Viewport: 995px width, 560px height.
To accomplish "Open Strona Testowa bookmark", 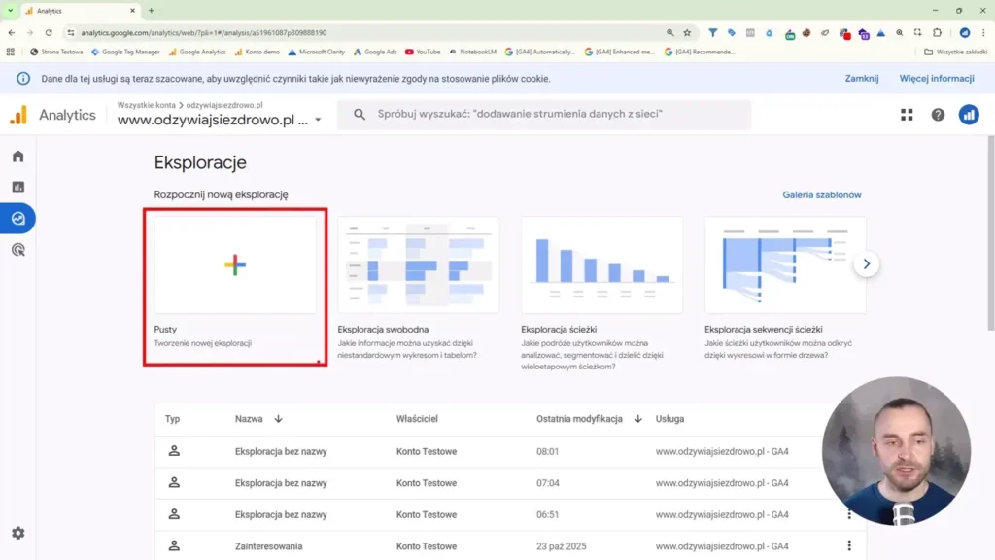I will [56, 52].
